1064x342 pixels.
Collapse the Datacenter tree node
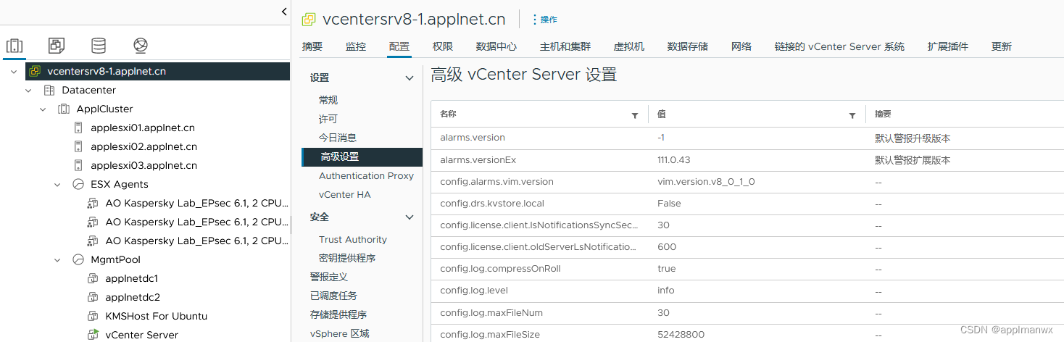(x=28, y=91)
